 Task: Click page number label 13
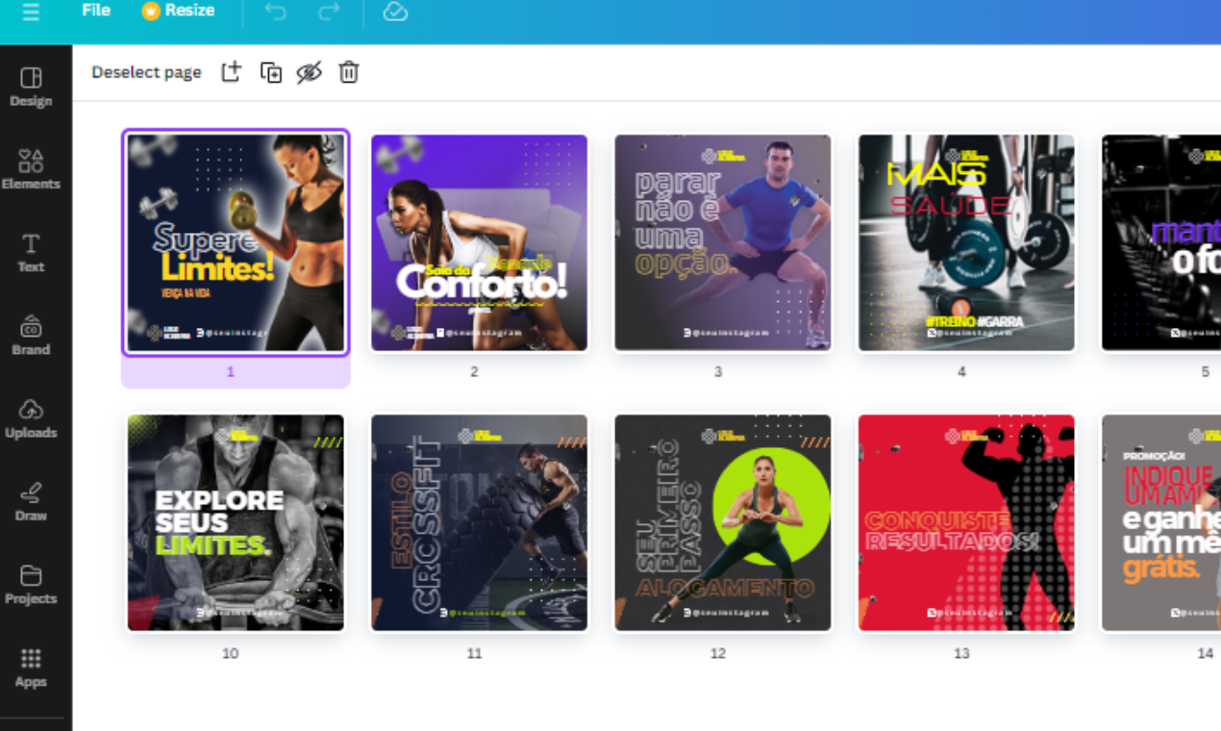pyautogui.click(x=961, y=653)
